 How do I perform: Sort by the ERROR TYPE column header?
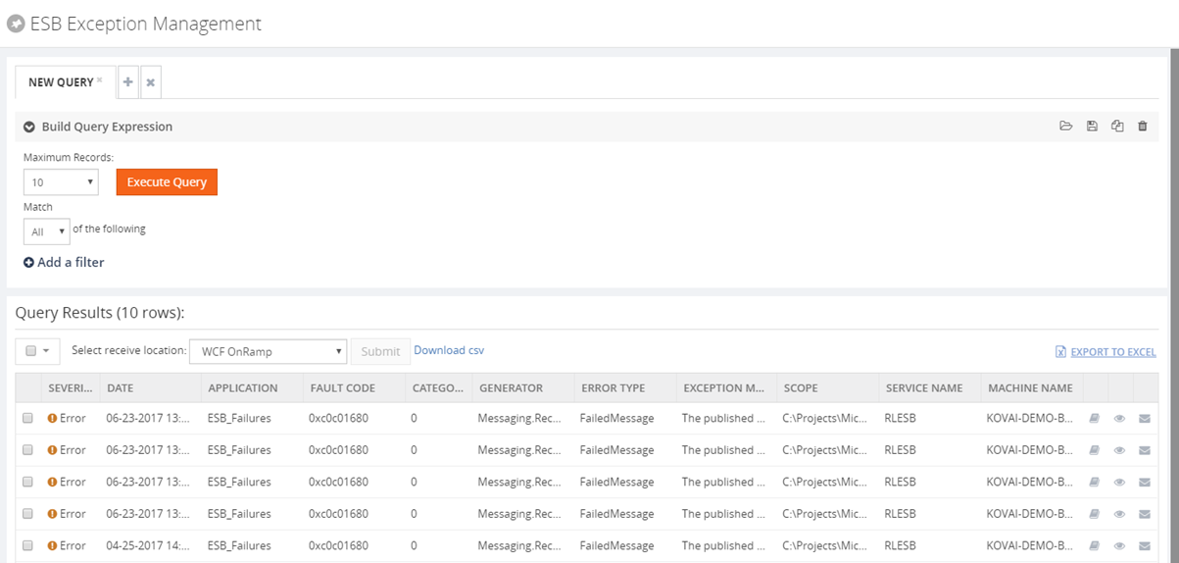(624, 388)
